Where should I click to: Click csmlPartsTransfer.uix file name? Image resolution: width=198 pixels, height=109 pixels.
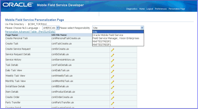[x=63, y=103]
